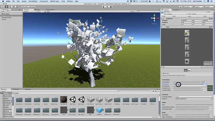Open the Shaded draw mode dropdown
This screenshot has width=215, height=121.
(x=30, y=12)
